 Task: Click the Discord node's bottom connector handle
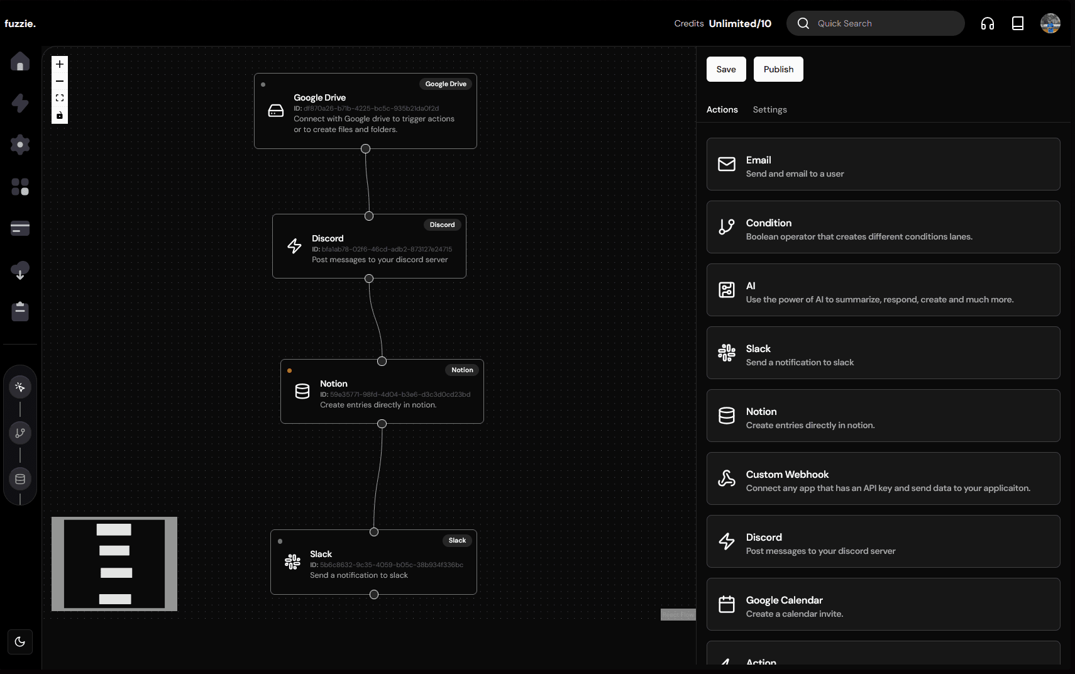coord(369,279)
